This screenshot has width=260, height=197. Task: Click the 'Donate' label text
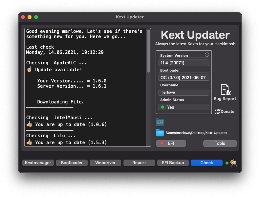[x=227, y=112]
